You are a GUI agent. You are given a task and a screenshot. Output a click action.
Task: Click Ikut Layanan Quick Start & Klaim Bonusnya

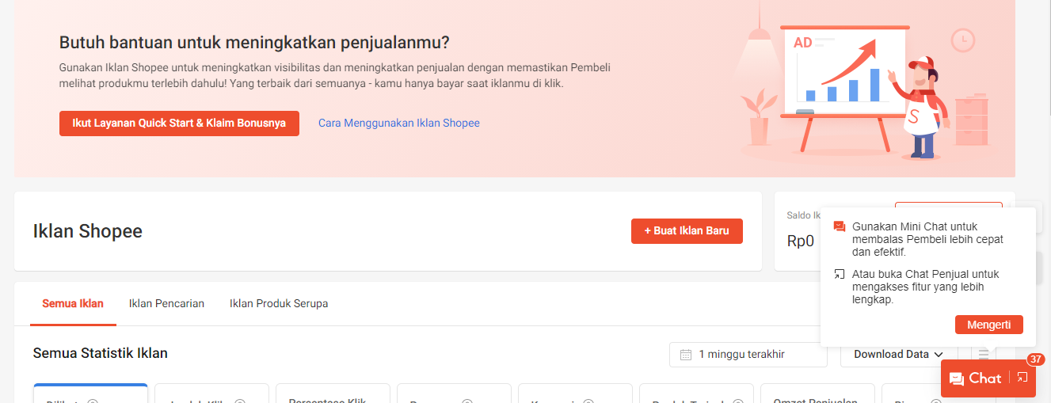click(179, 124)
